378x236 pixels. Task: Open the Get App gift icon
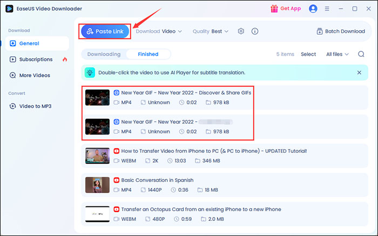point(274,9)
